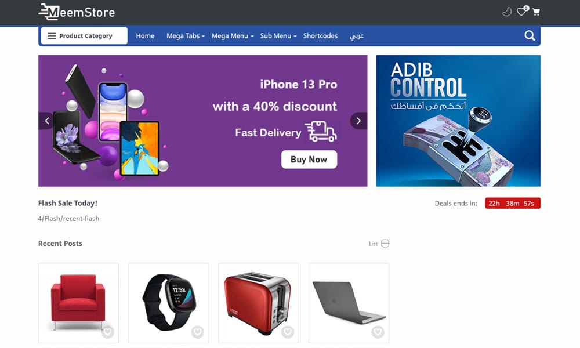Favorite the red toaster with heart icon
The height and width of the screenshot is (348, 580).
pyautogui.click(x=288, y=332)
